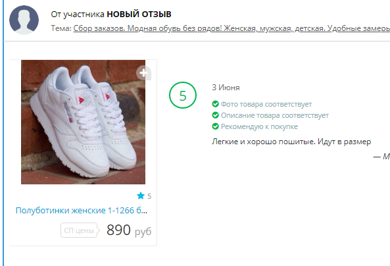The height and width of the screenshot is (266, 390).
Task: Add item using plus icon on shoe photo
Action: [x=143, y=73]
